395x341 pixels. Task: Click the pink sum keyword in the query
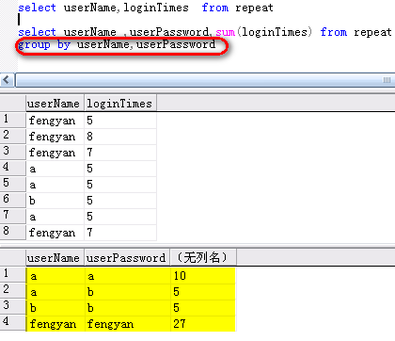coord(225,32)
